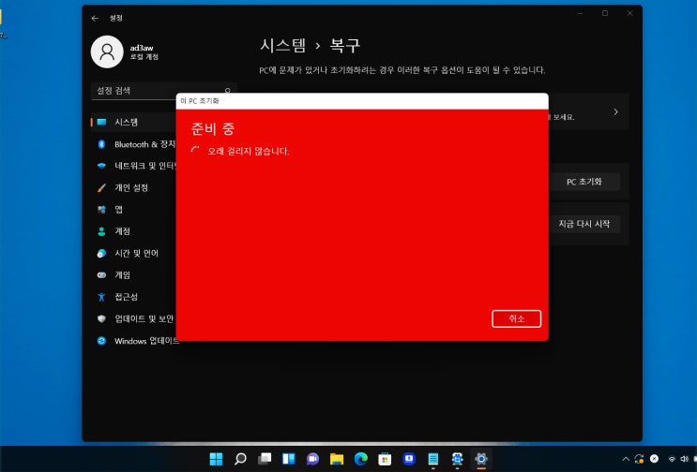Open 게임 section in sidebar
The image size is (697, 472).
tap(133, 275)
